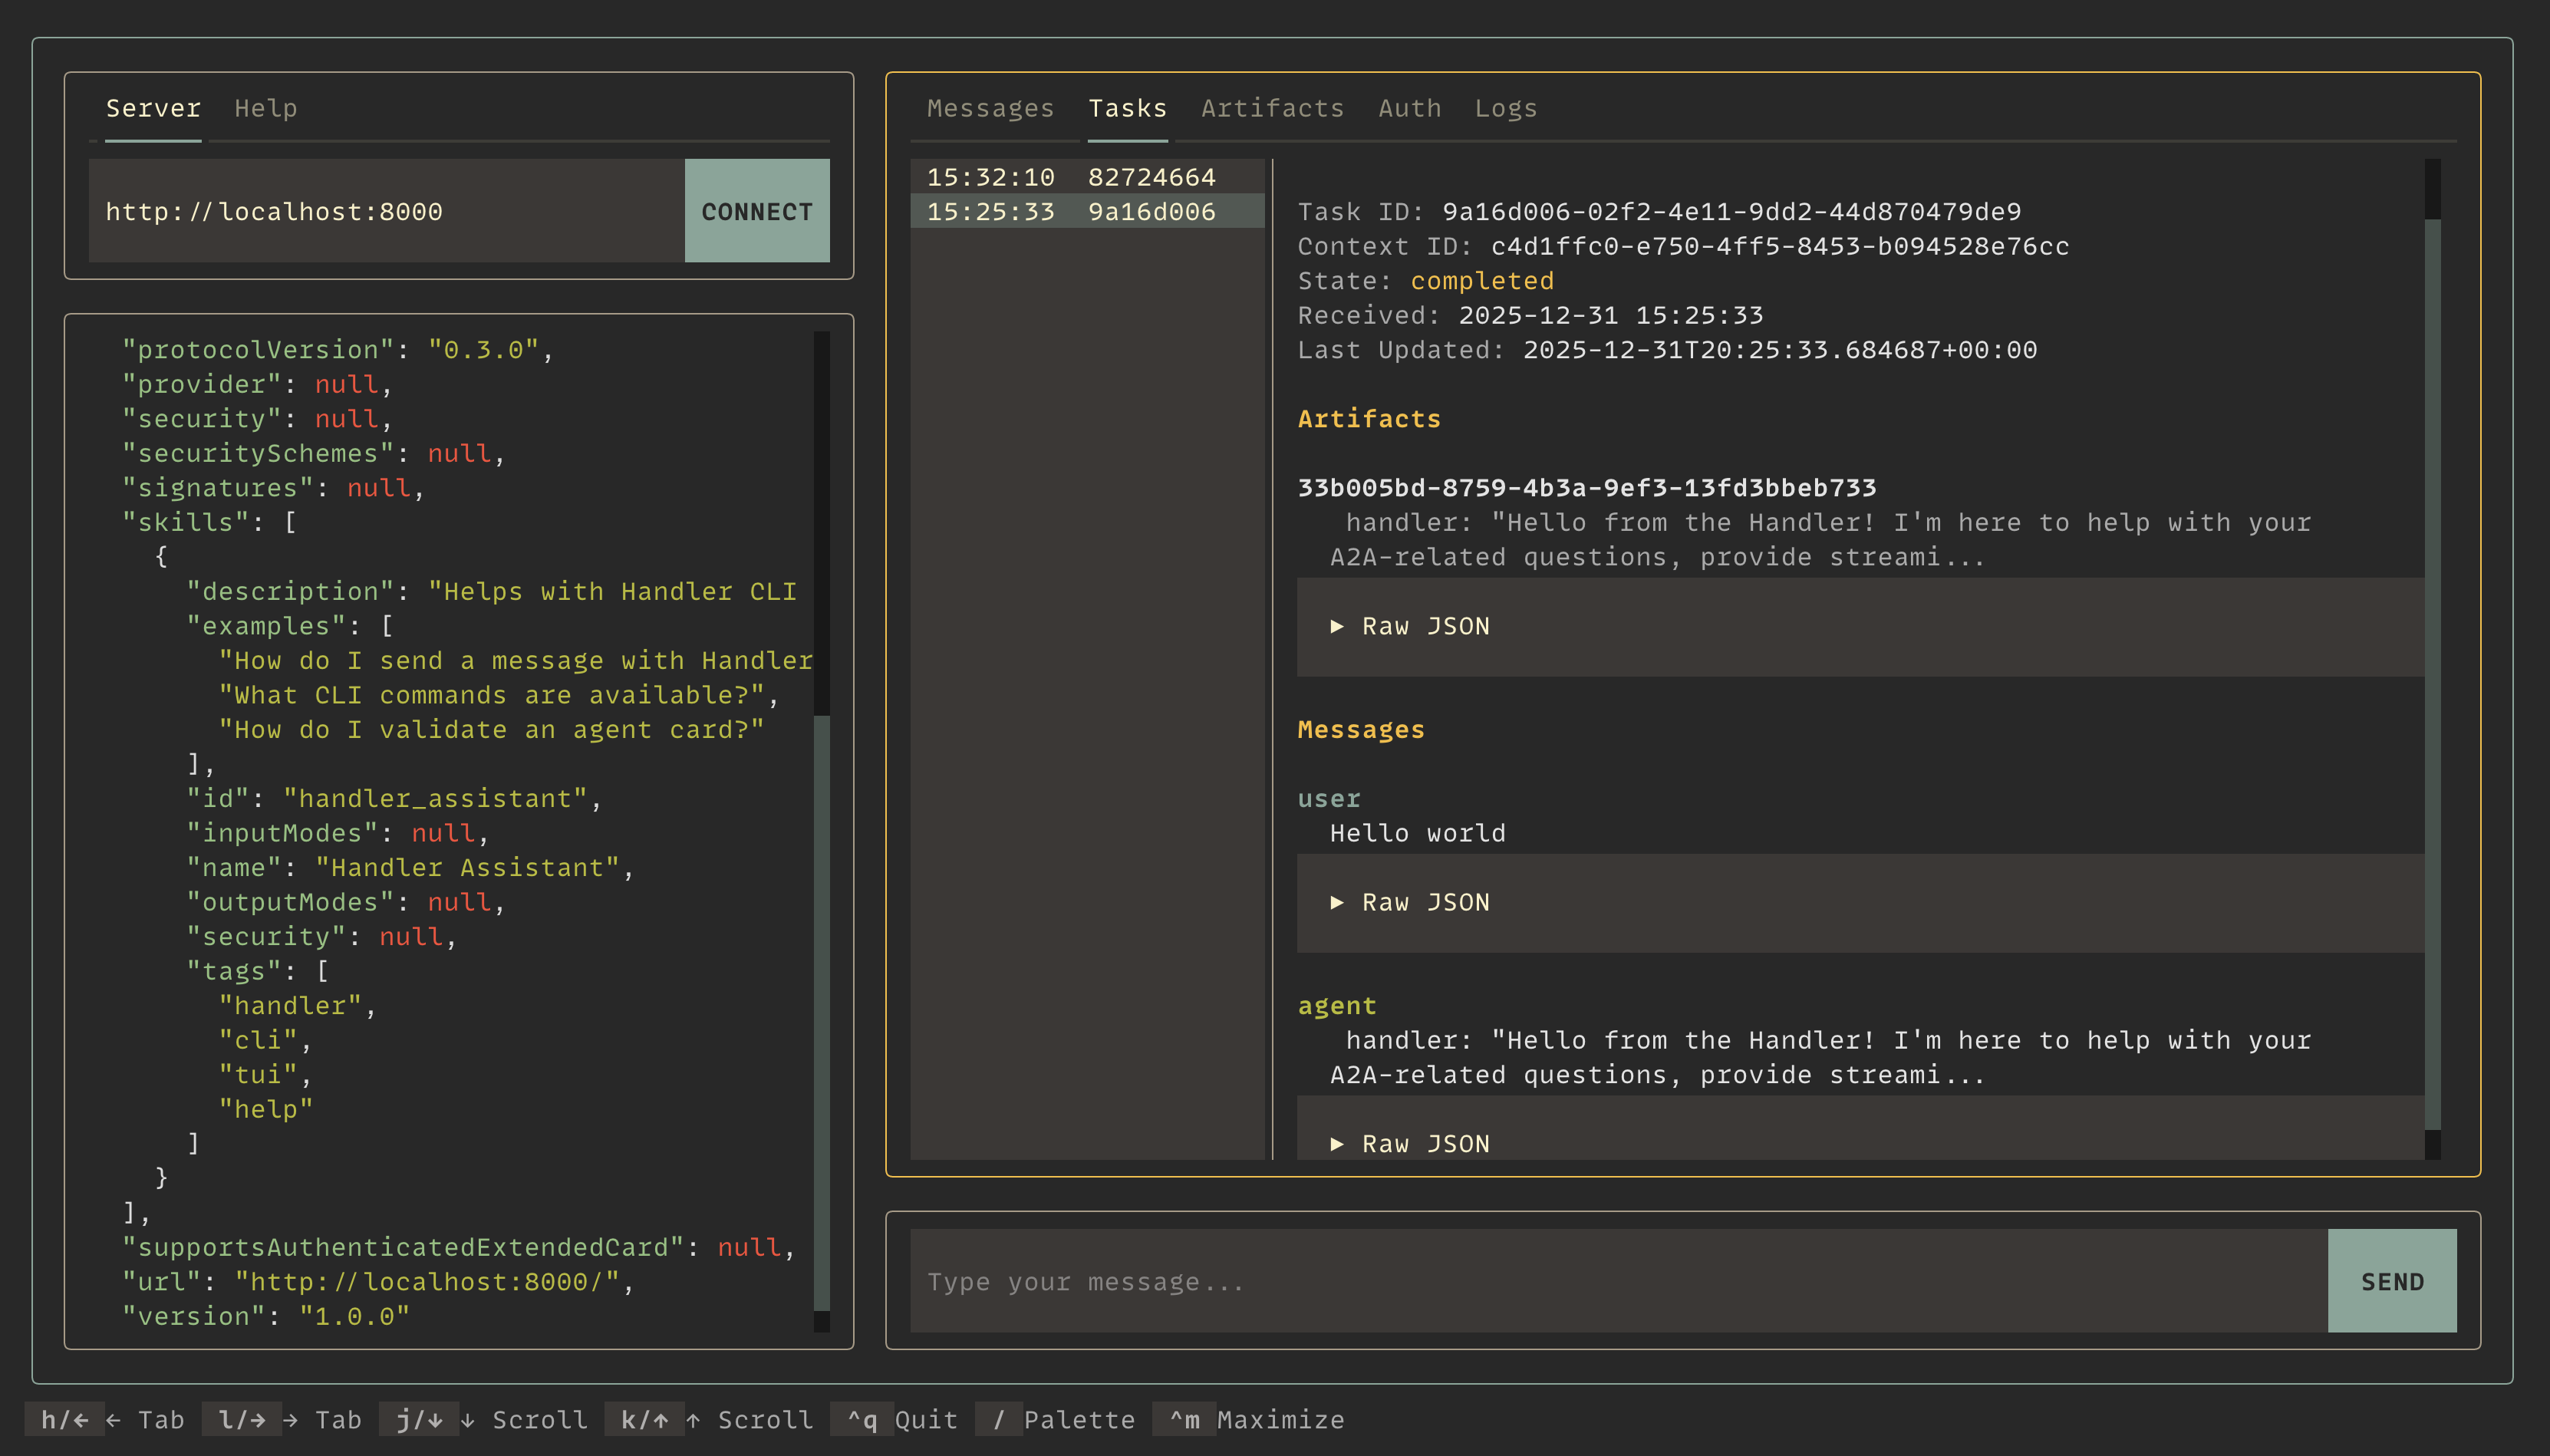This screenshot has width=2550, height=1456.
Task: Select task 9a16d006 from the task list
Action: (x=1089, y=211)
